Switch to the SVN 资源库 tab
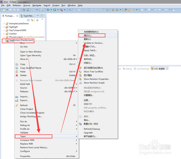This screenshot has height=159, width=181. (x=159, y=69)
